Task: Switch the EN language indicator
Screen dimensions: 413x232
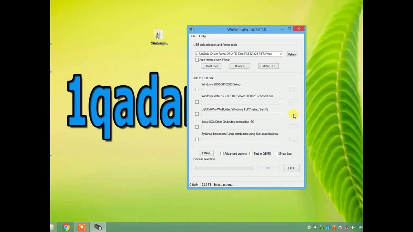Action: (360, 227)
